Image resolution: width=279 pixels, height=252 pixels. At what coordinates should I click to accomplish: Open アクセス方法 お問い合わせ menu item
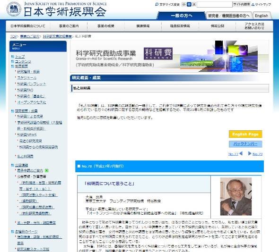254,26
